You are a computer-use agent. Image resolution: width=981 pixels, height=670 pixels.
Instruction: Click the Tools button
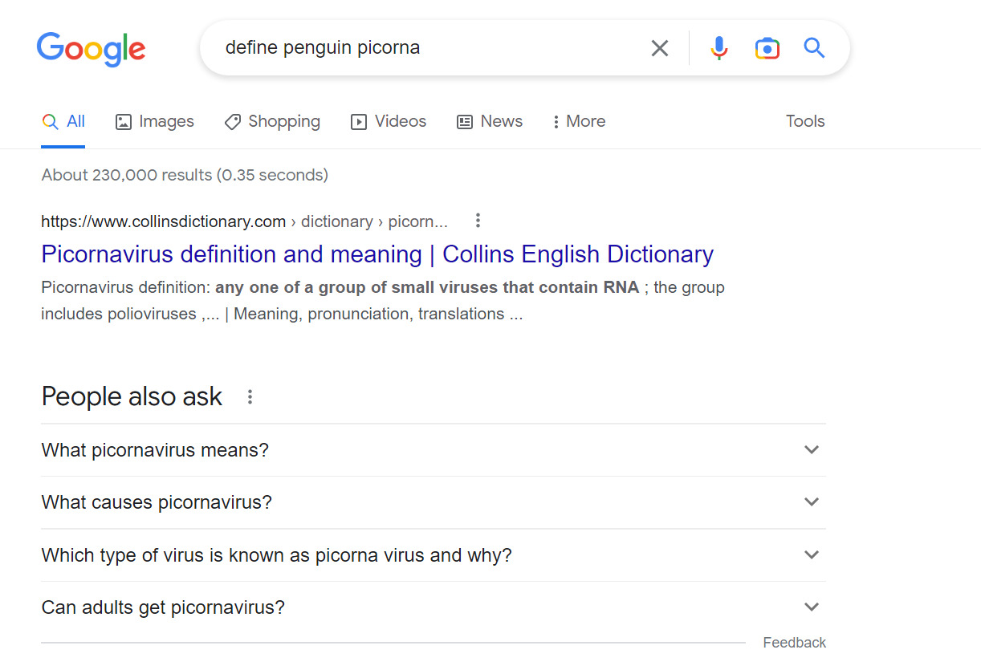click(804, 121)
